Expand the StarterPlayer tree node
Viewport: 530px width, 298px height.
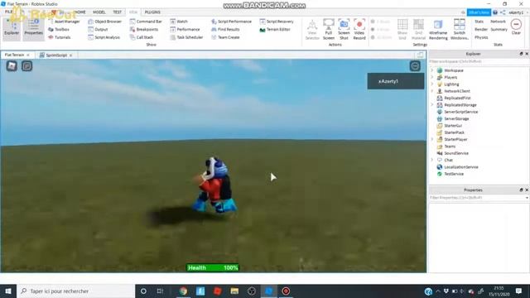point(432,139)
